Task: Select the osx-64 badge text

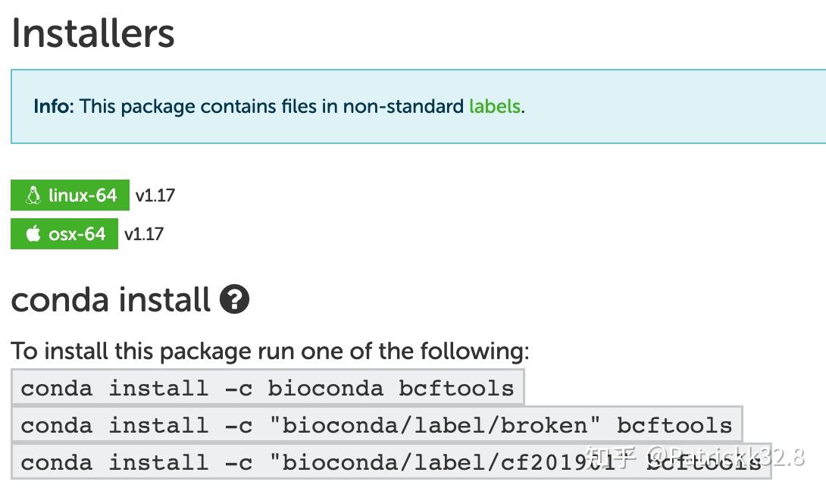Action: coord(77,234)
